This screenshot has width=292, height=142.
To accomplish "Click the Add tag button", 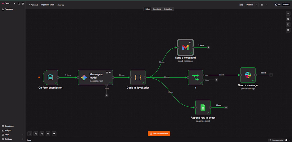I will click(x=60, y=5).
